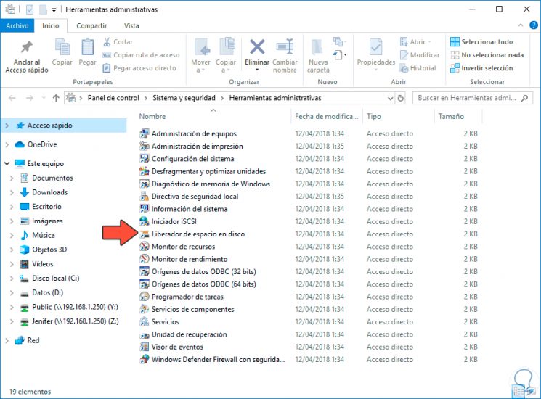541x399 pixels.
Task: Click the Eliminar red X icon
Action: click(257, 48)
